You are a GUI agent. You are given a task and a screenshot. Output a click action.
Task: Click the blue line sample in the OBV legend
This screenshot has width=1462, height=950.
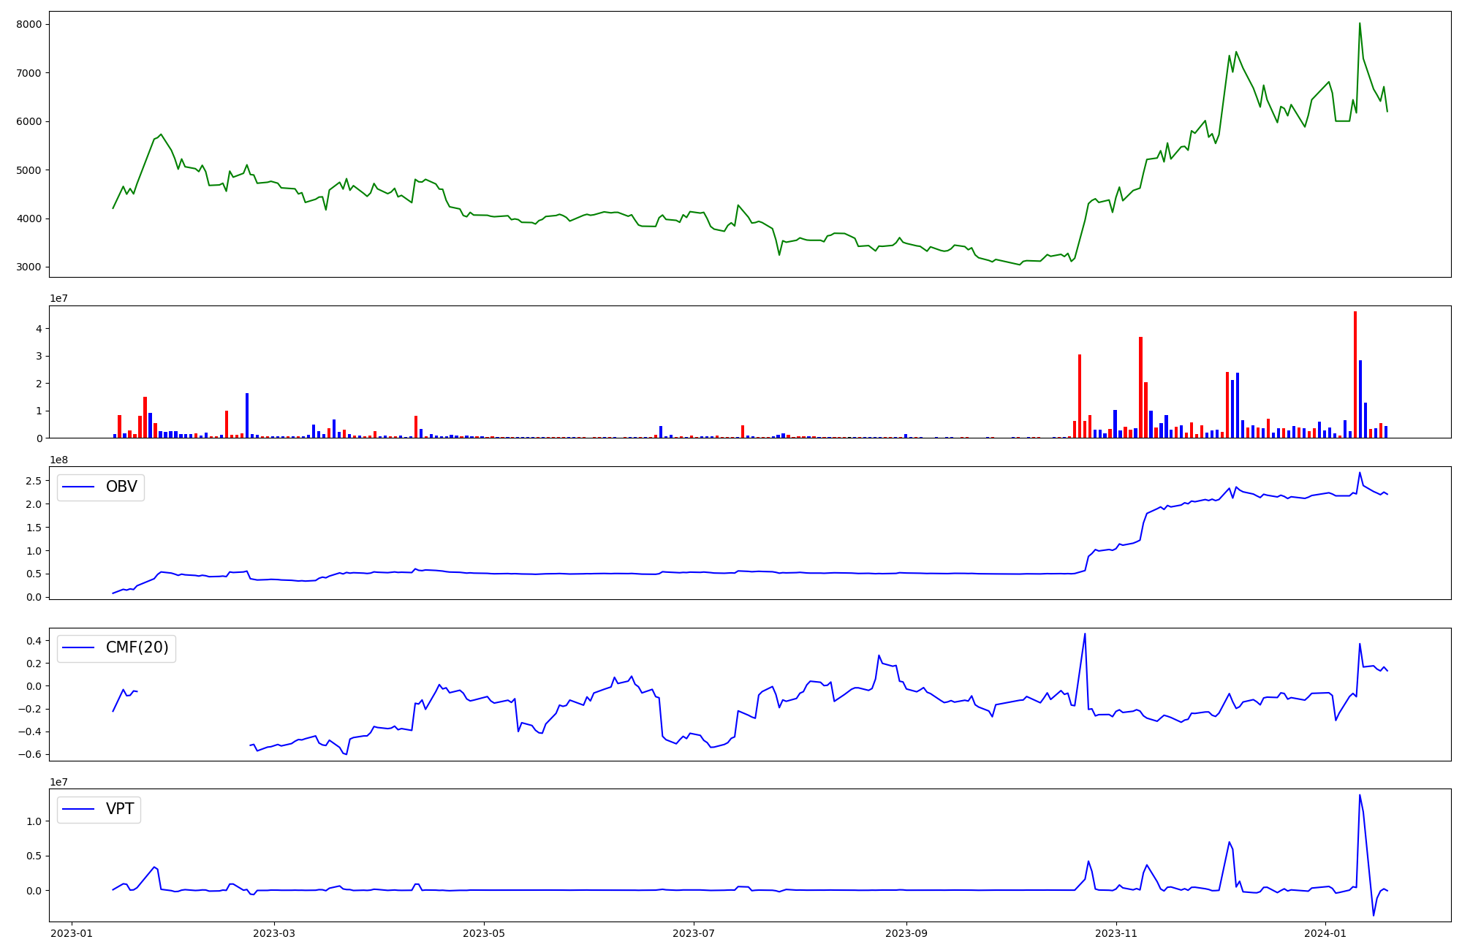[x=79, y=487]
